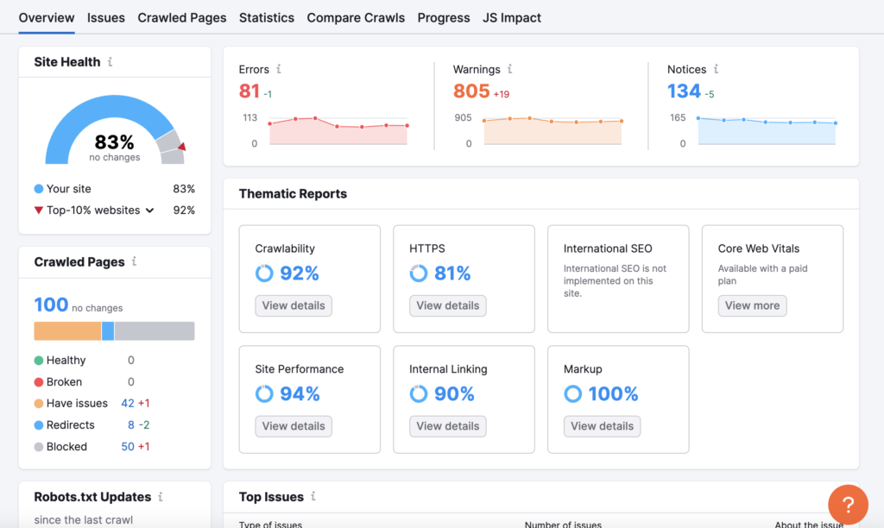View details for Markup

click(602, 426)
